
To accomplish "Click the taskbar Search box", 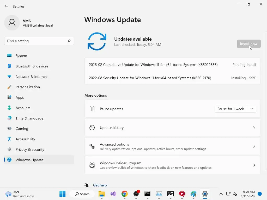I will coord(82,194).
